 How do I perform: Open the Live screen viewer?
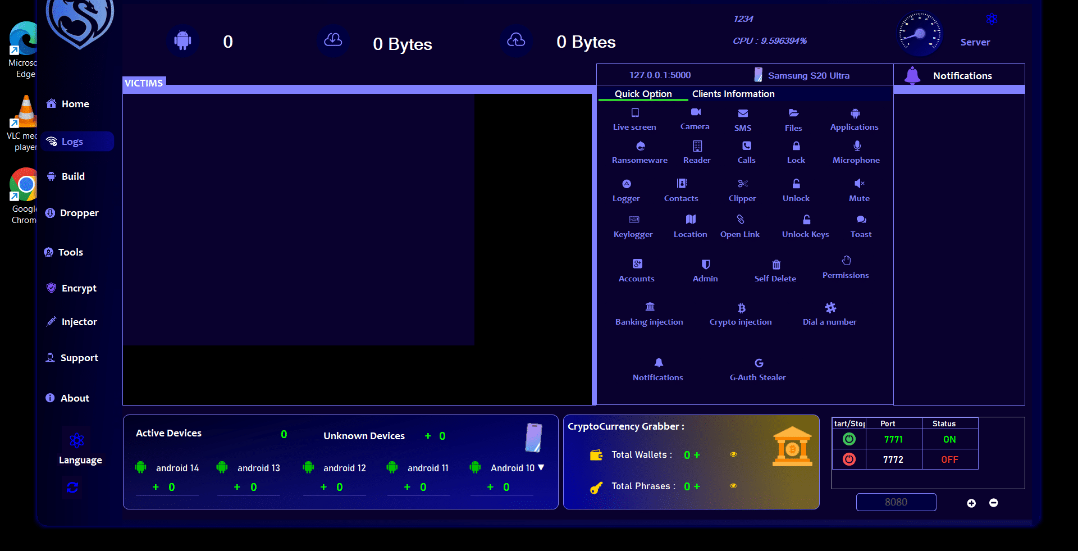(634, 119)
